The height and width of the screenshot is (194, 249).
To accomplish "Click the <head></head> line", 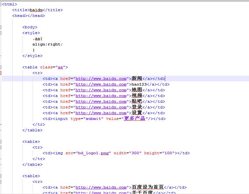I will (29, 16).
